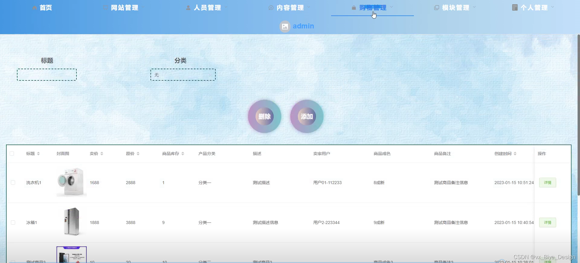Toggle the select-all checkbox in table header
Viewport: 580px width, 263px height.
[12, 154]
